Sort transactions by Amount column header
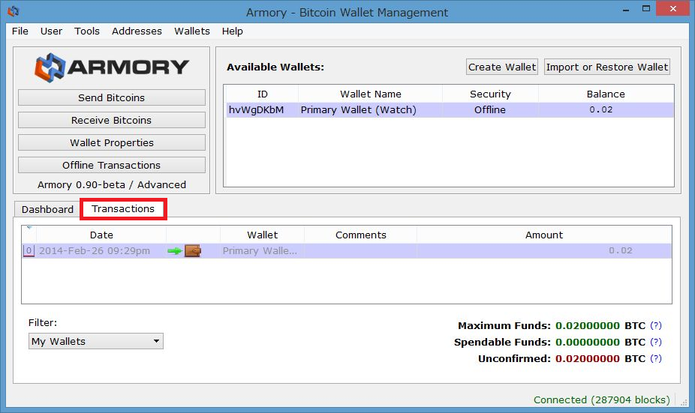The image size is (695, 413). 544,235
